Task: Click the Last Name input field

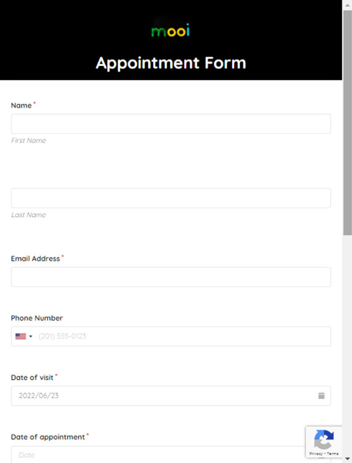Action: [x=171, y=198]
